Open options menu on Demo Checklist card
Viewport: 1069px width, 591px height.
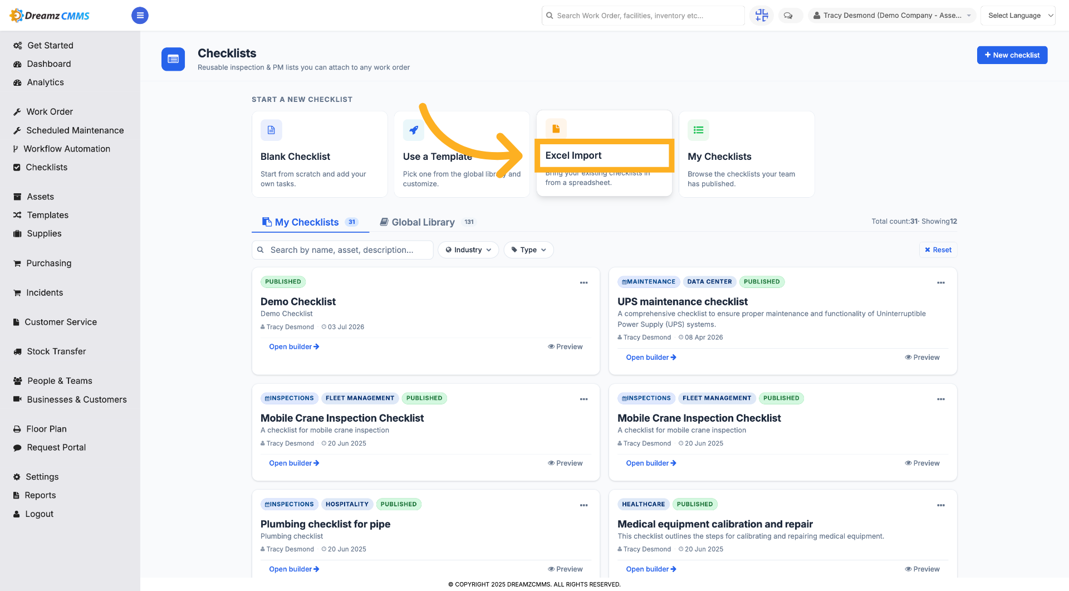583,283
